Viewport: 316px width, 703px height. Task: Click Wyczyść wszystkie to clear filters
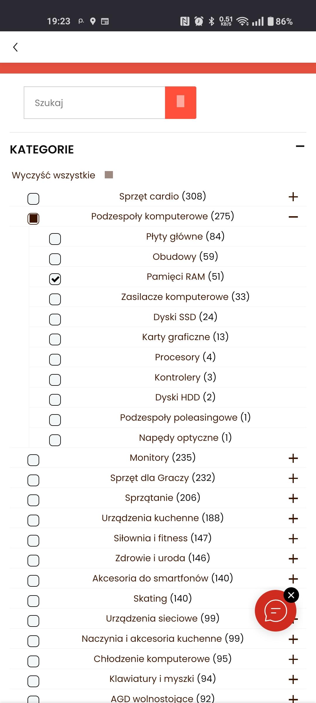[54, 175]
